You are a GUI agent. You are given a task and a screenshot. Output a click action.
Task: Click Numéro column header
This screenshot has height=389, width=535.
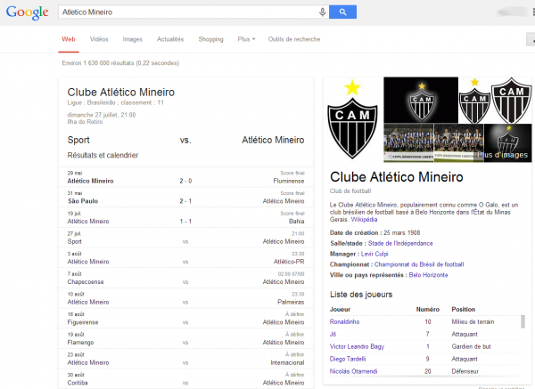427,309
